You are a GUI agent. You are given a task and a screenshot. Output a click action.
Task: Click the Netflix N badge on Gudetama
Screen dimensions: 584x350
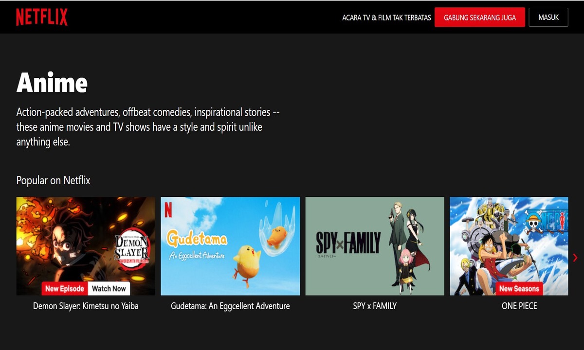(x=168, y=209)
